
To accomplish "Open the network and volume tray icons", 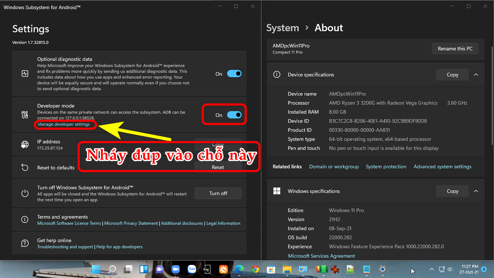I will tap(446, 269).
